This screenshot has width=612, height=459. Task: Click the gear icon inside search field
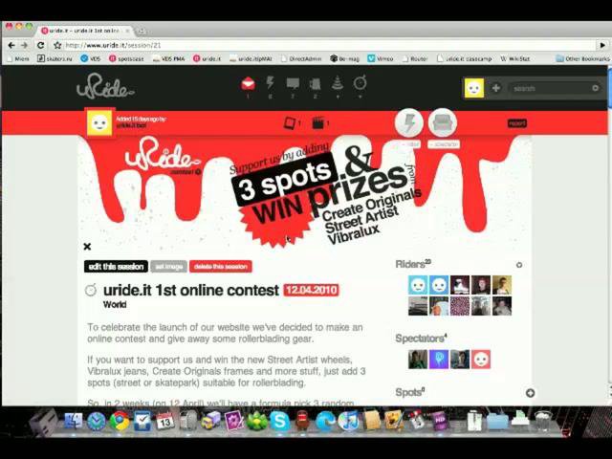click(x=595, y=88)
